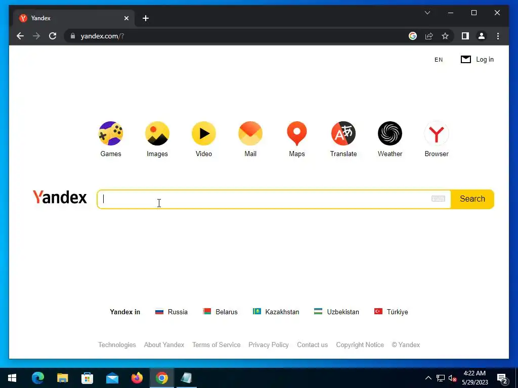This screenshot has height=388, width=518.
Task: View site info via the lock icon
Action: (x=73, y=36)
